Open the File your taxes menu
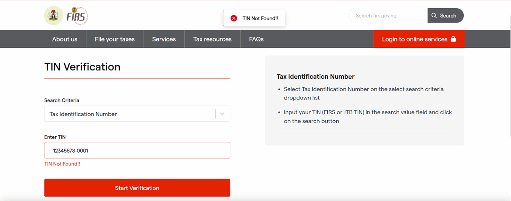The width and height of the screenshot is (511, 201). 114,39
